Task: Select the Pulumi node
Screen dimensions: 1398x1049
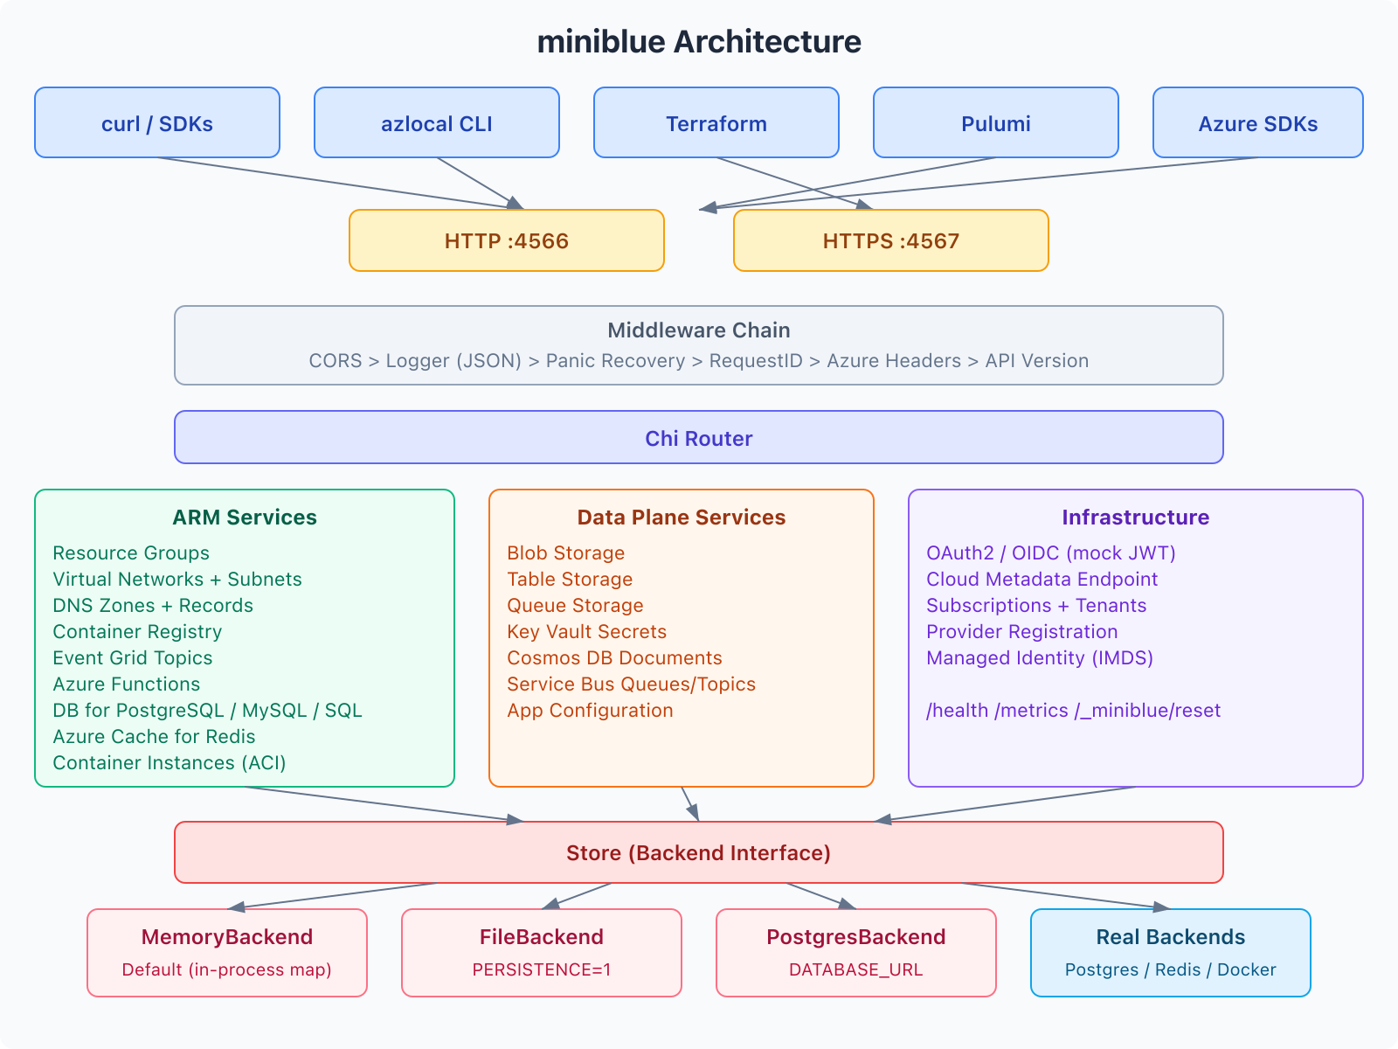Action: tap(995, 123)
